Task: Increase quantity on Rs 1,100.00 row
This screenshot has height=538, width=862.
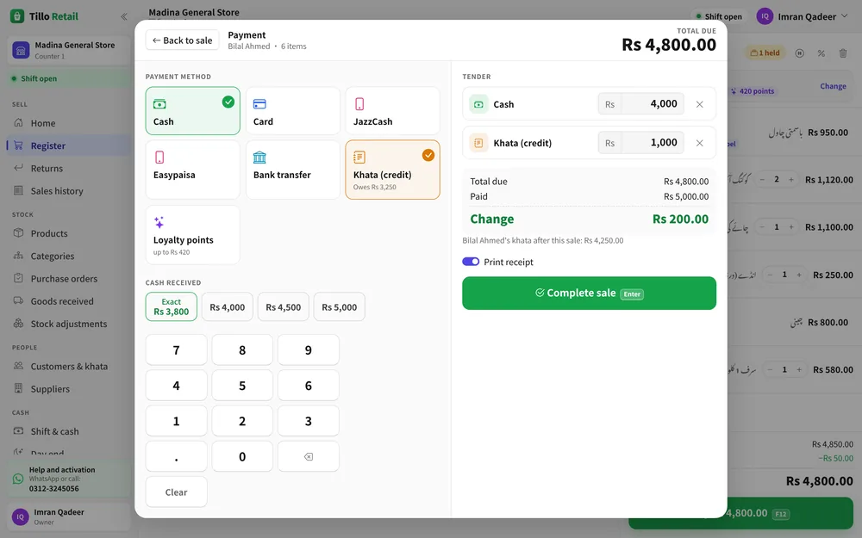Action: point(791,226)
